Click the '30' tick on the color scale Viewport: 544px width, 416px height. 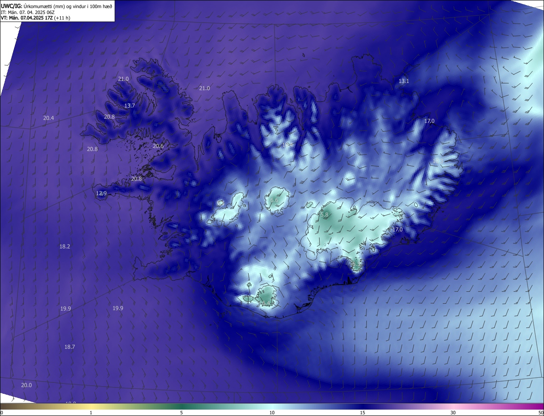453,413
